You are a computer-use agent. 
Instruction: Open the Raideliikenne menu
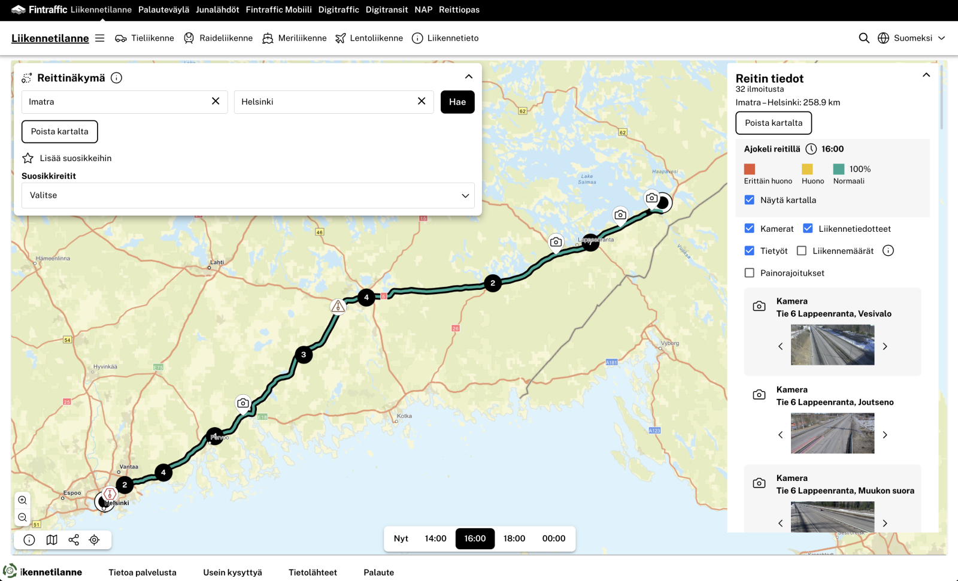[x=219, y=38]
